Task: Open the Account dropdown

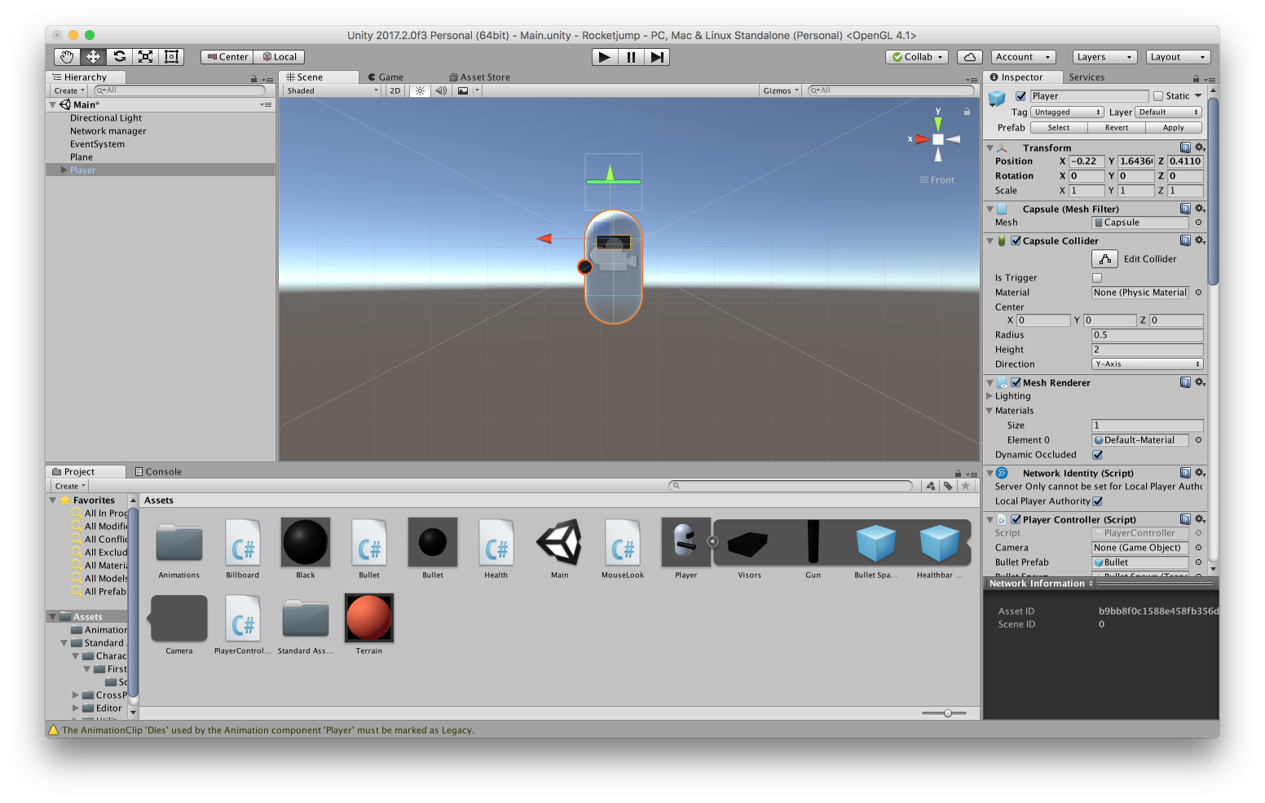Action: coord(1024,57)
